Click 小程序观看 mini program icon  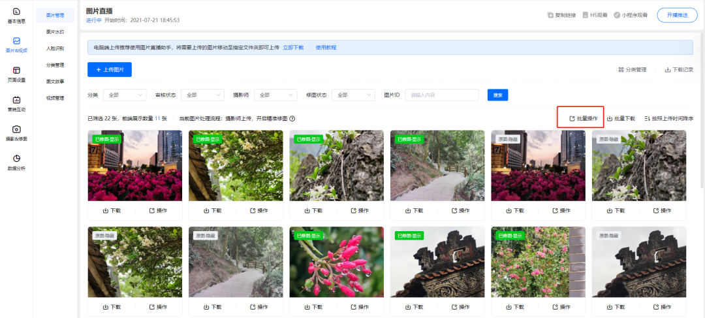[x=631, y=15]
